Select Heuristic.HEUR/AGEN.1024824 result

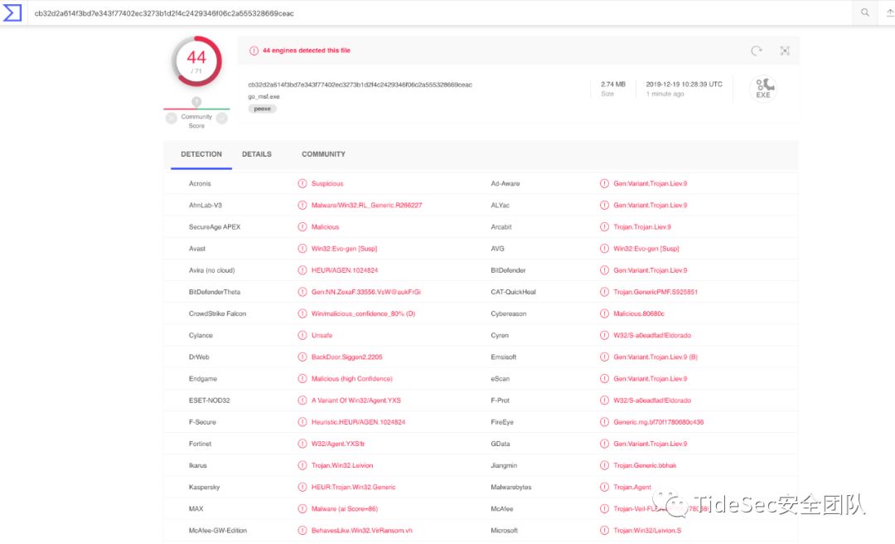tap(358, 422)
